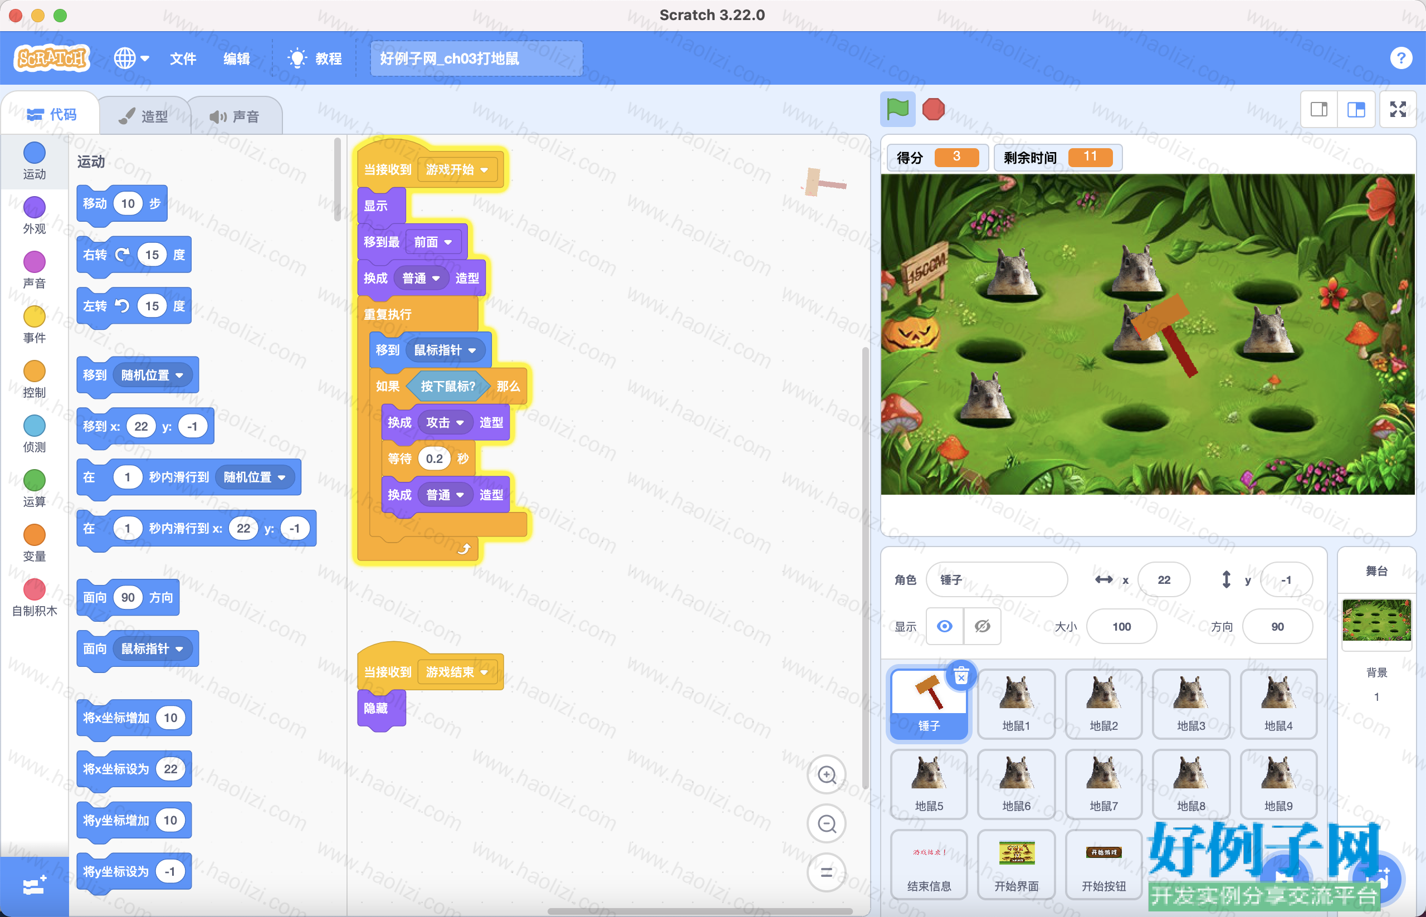Select the 侦测 sensing category
Viewport: 1426px width, 917px height.
34,434
